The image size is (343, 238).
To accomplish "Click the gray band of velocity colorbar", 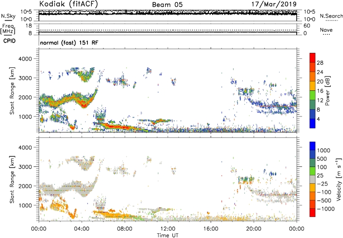I will pos(313,179).
